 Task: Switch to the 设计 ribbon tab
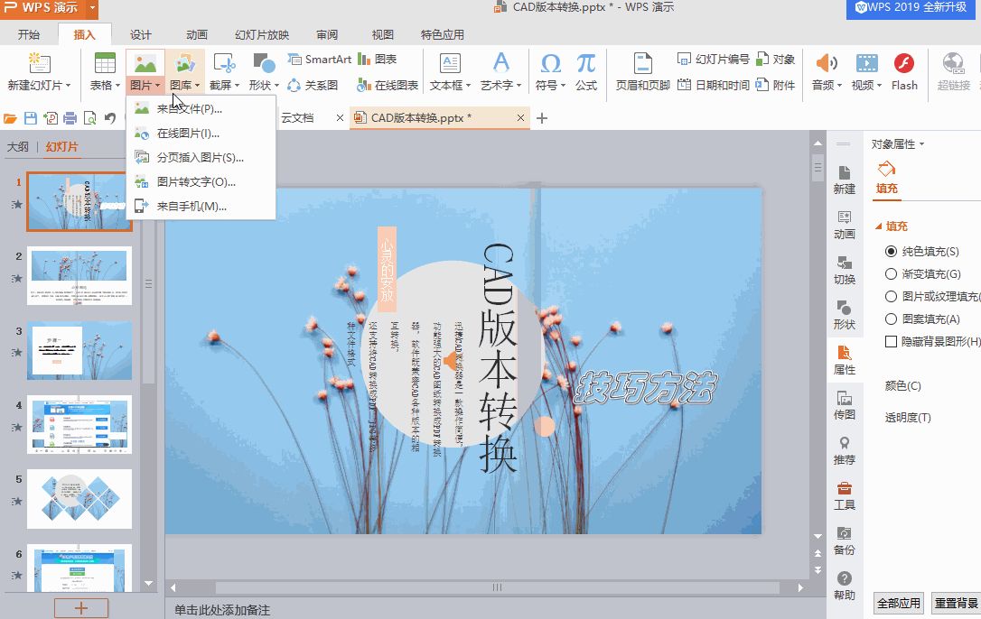(x=141, y=34)
